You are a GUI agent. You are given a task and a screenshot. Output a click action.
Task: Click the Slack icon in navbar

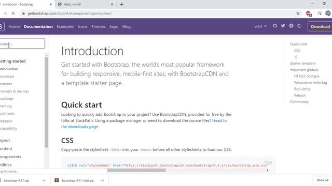coord(291,26)
